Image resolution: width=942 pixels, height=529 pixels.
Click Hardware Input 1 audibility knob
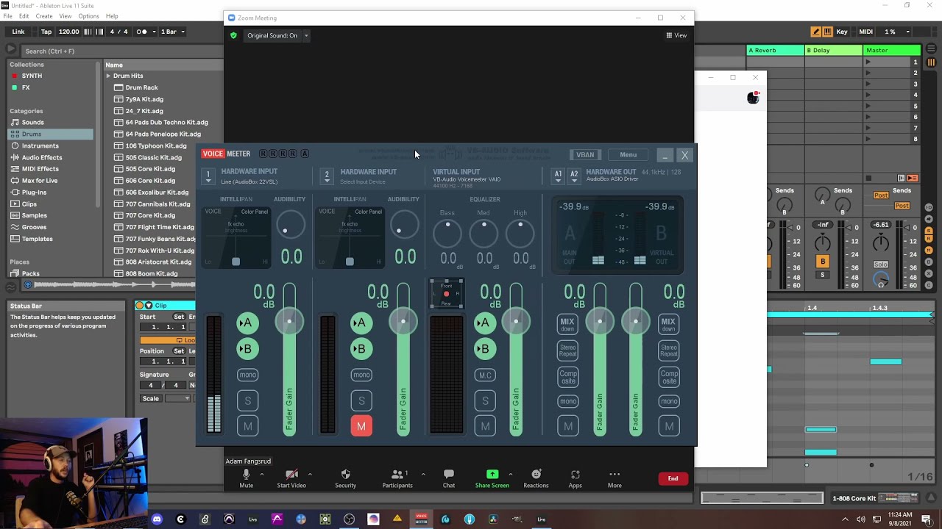pyautogui.click(x=289, y=225)
